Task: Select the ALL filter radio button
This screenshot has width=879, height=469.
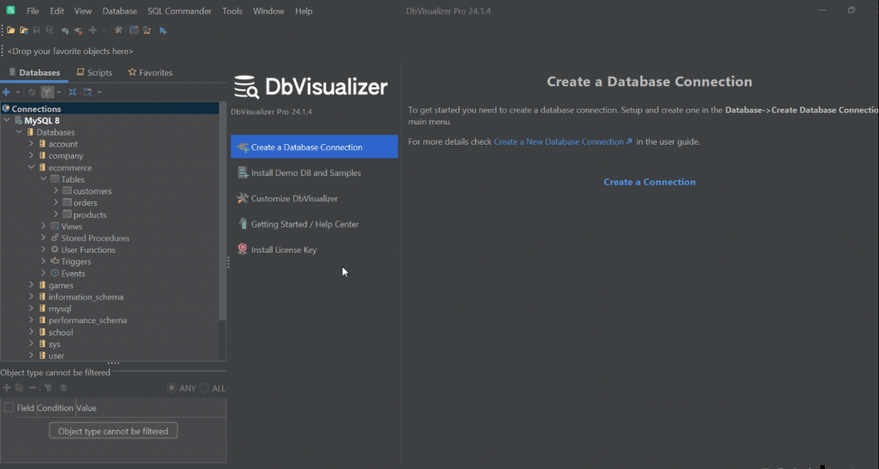Action: pos(205,388)
